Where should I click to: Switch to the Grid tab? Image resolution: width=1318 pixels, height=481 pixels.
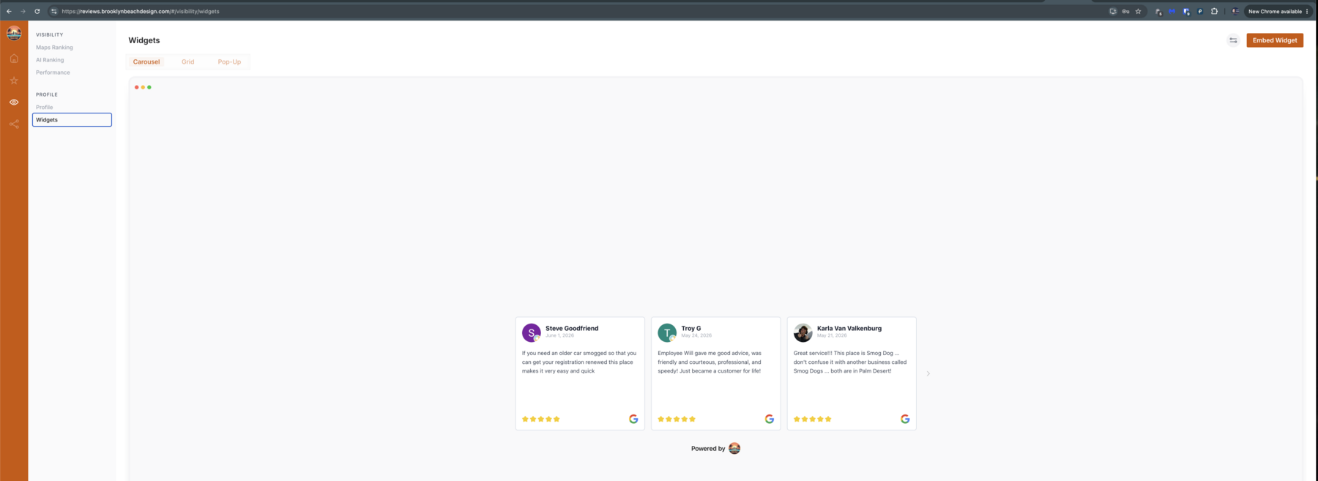pos(188,61)
